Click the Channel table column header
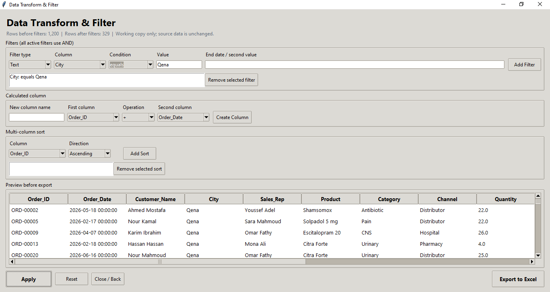 [447, 199]
